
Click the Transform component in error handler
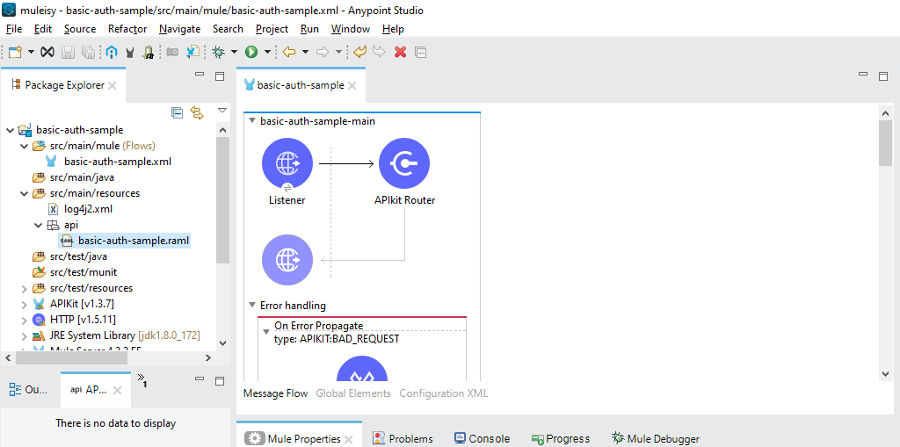pyautogui.click(x=361, y=370)
